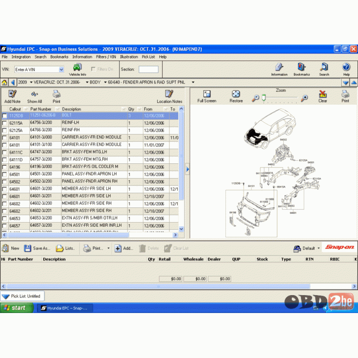358x358 pixels.
Task: Toggle the Filters On checkbox
Action: 93,69
